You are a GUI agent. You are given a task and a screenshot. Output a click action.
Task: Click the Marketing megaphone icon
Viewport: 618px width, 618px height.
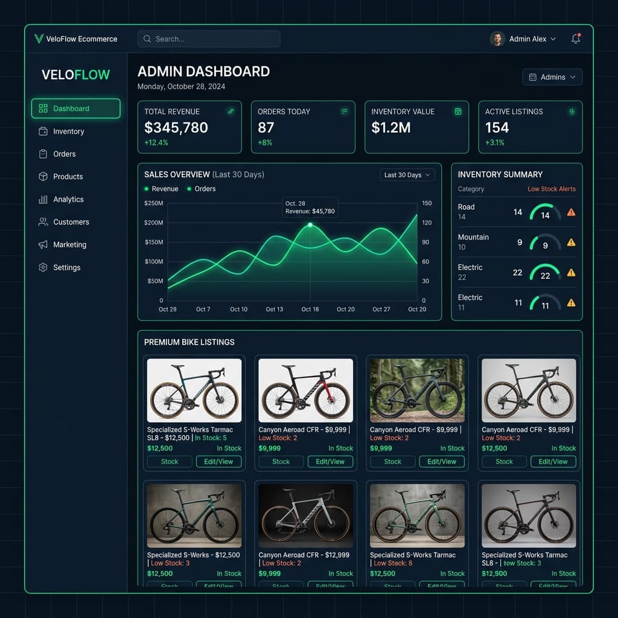click(x=43, y=245)
